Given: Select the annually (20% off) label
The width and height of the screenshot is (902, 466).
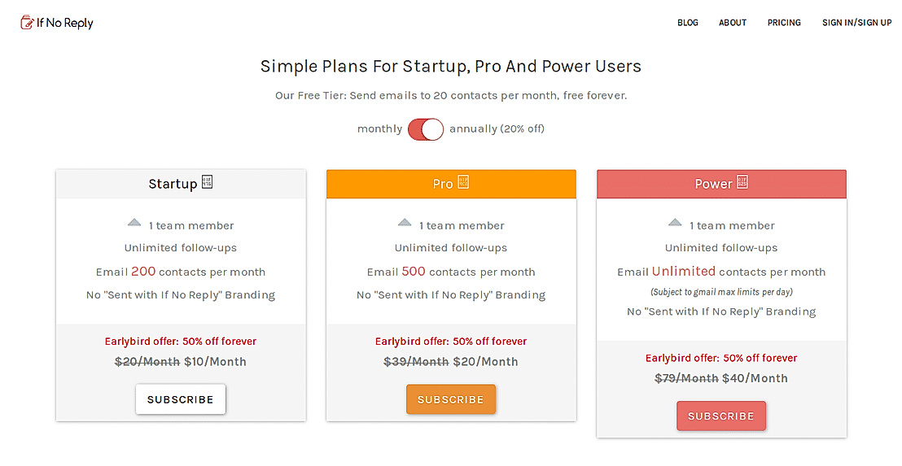Looking at the screenshot, I should click(x=497, y=129).
